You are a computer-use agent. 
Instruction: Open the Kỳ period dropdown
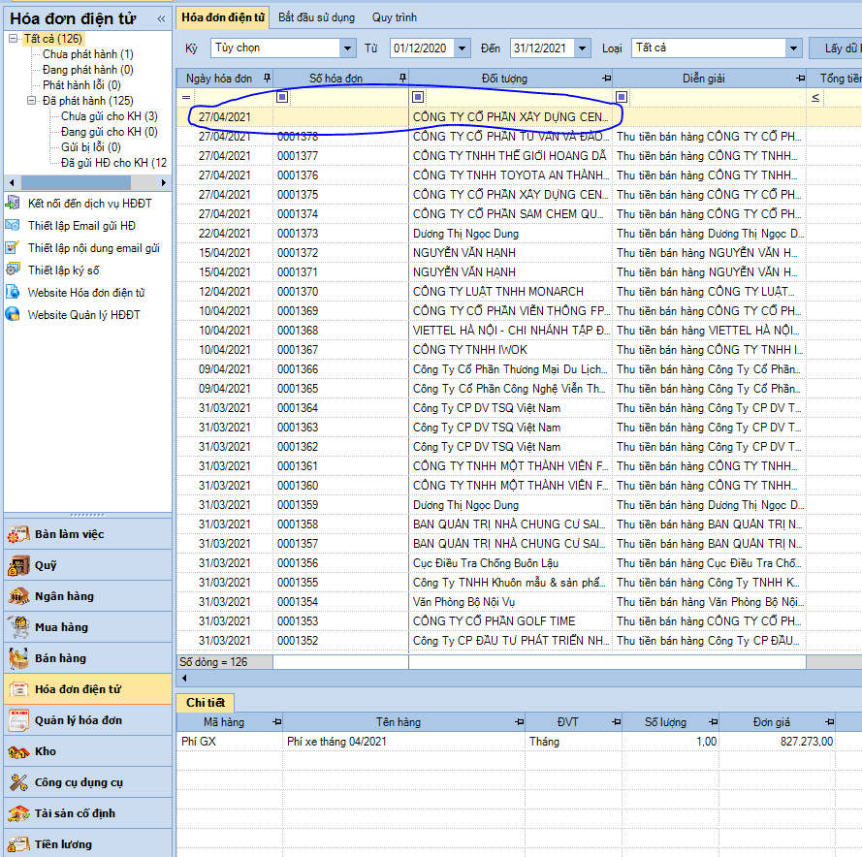pyautogui.click(x=347, y=48)
